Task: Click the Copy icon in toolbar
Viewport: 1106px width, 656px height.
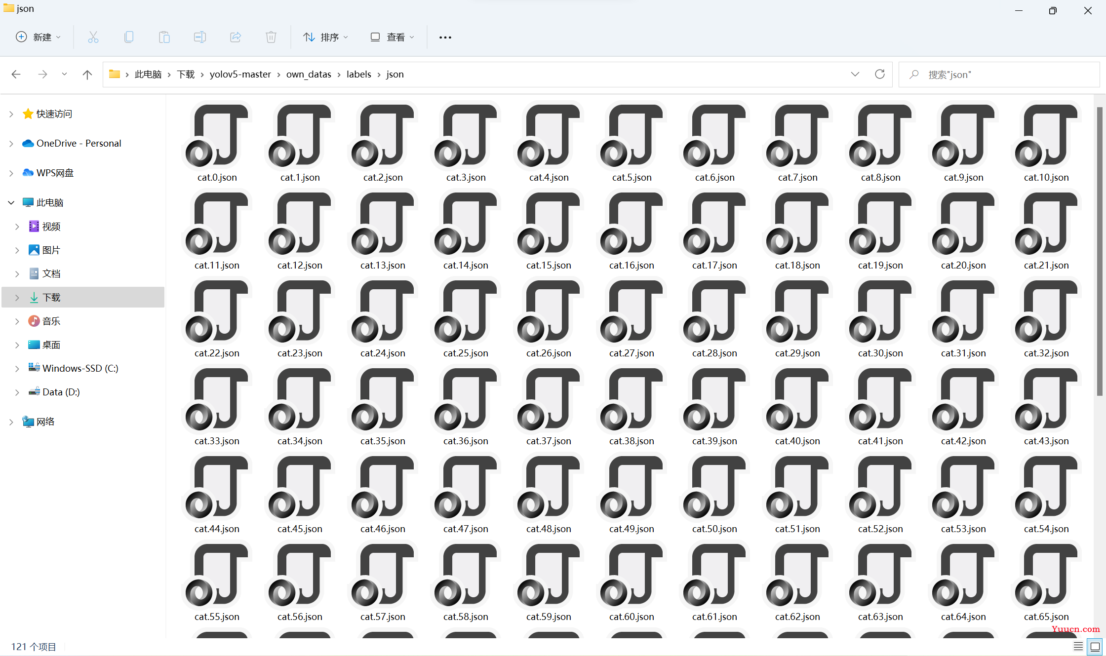Action: pos(129,37)
